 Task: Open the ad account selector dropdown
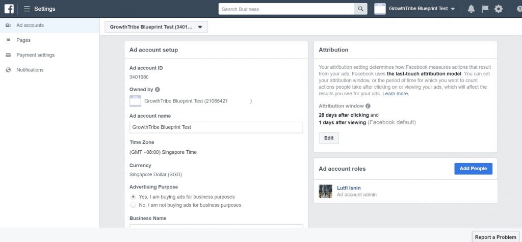(x=156, y=27)
